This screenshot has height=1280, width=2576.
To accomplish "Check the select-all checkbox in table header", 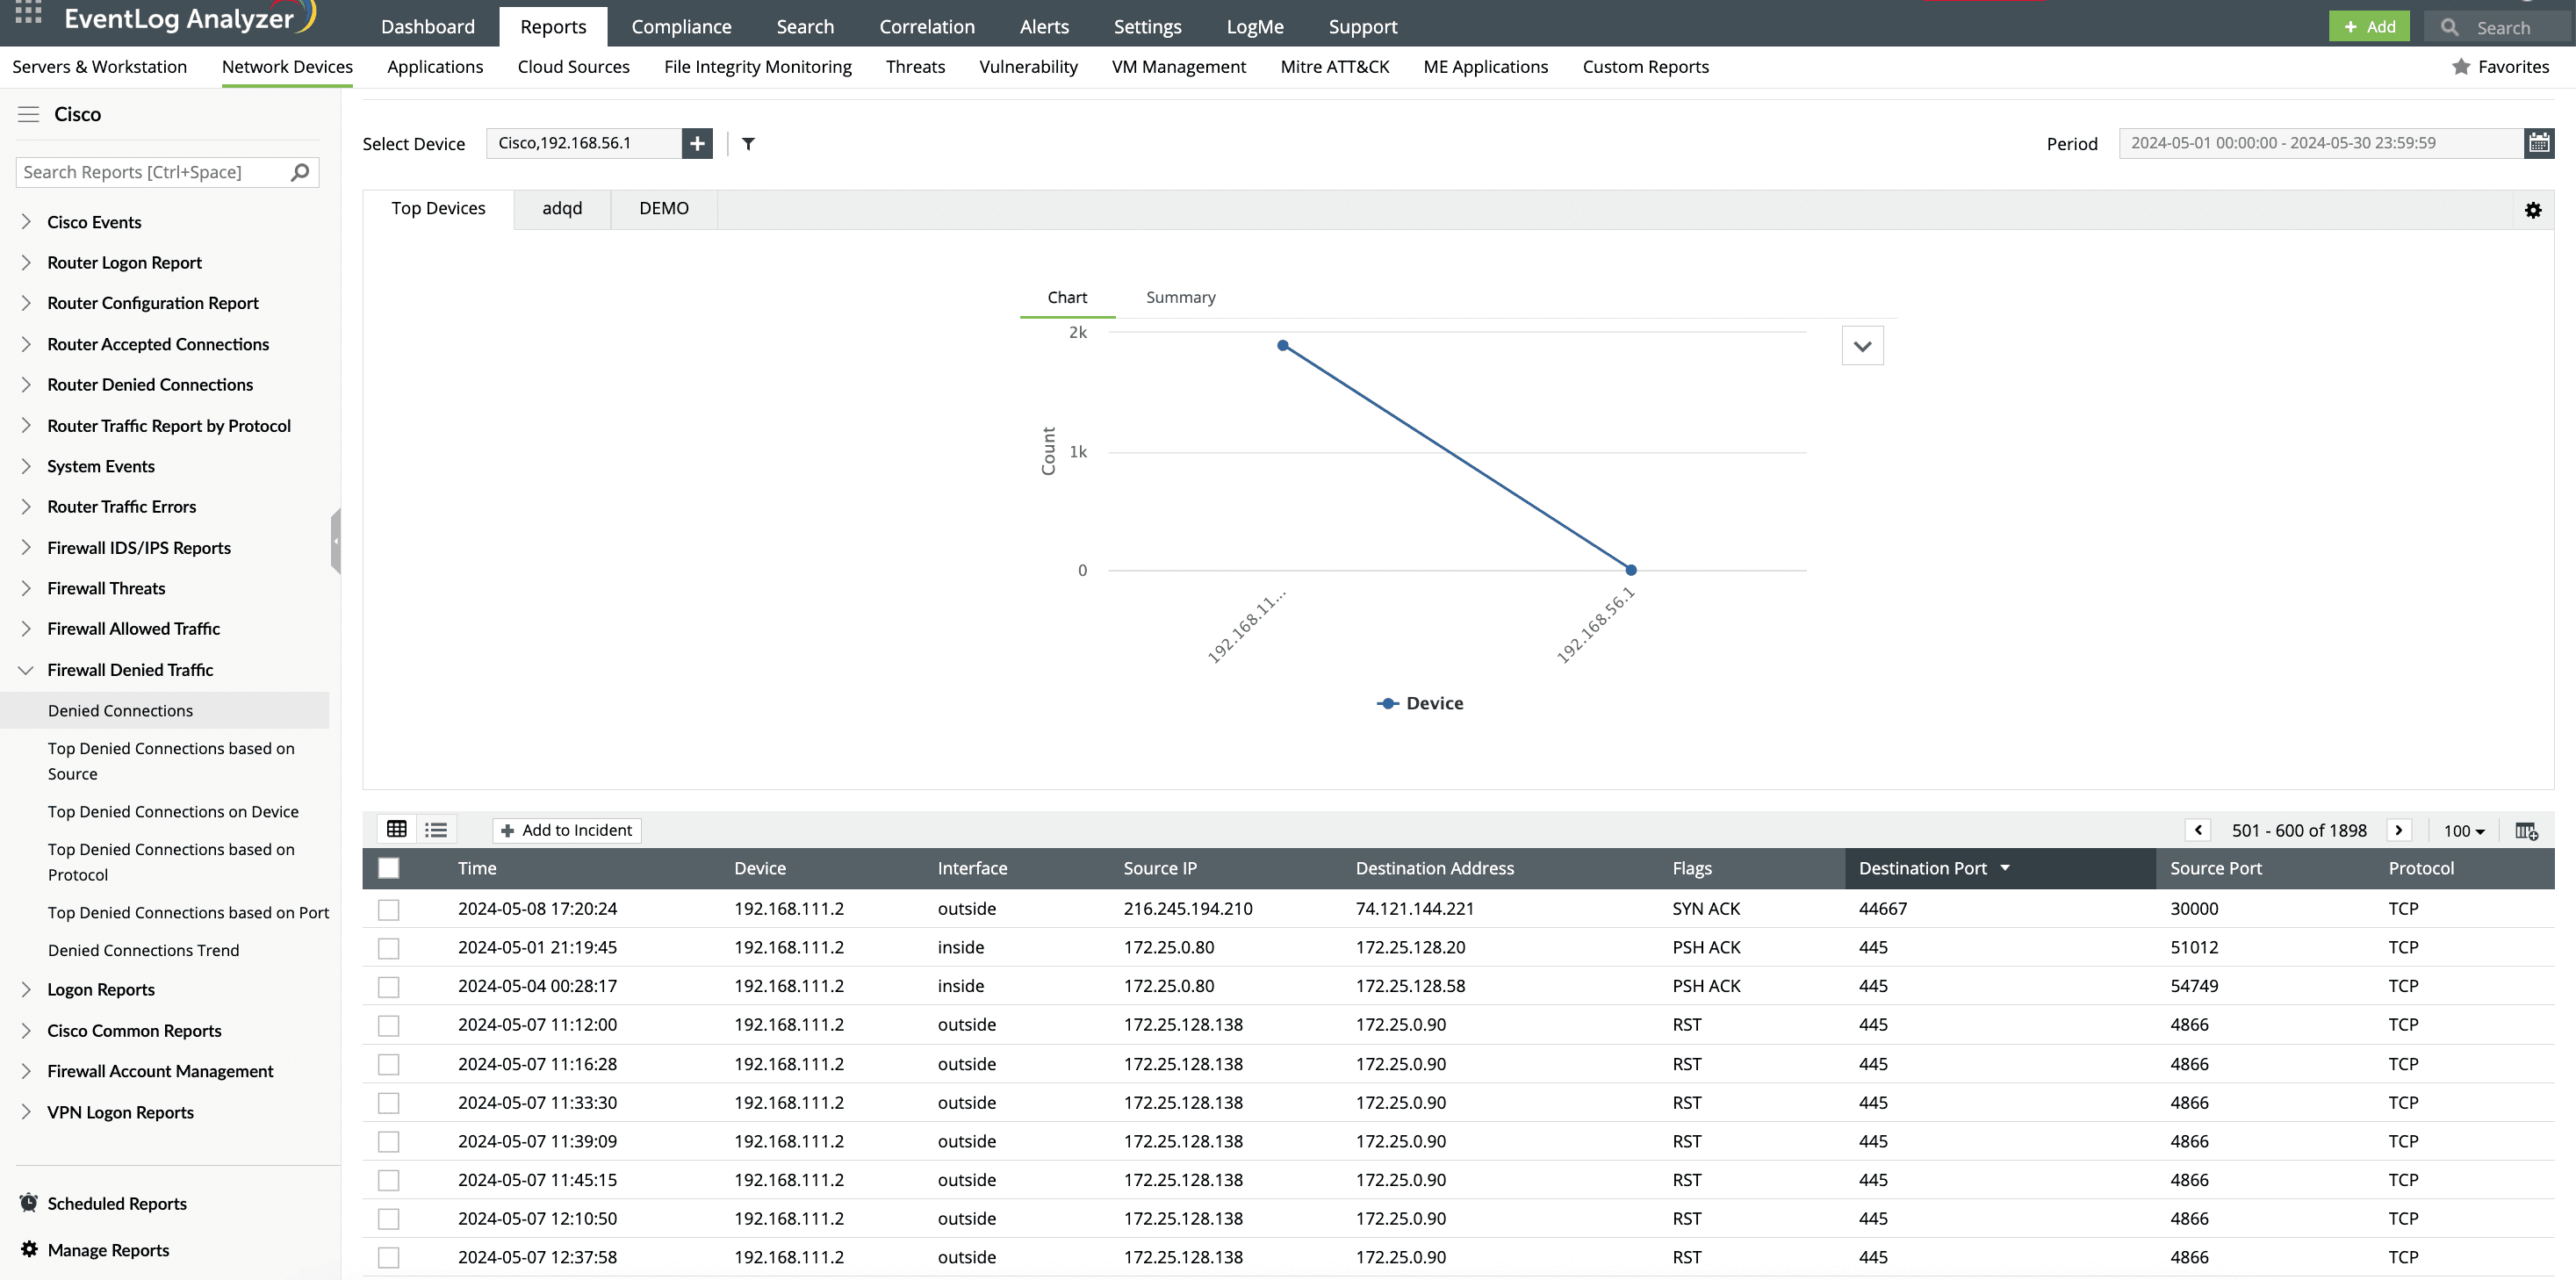I will point(389,868).
